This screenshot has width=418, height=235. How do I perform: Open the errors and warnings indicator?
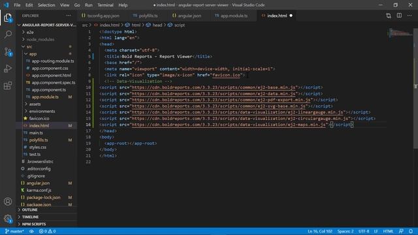[47, 231]
